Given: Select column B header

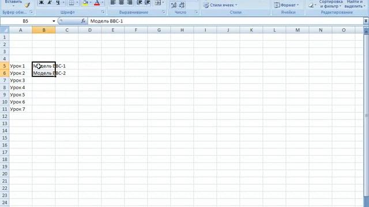Looking at the screenshot, I should (x=44, y=30).
